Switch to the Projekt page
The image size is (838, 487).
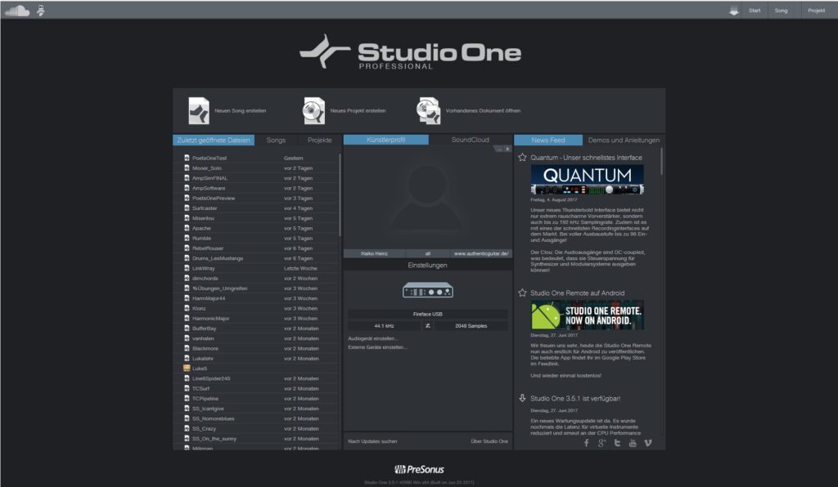(816, 11)
